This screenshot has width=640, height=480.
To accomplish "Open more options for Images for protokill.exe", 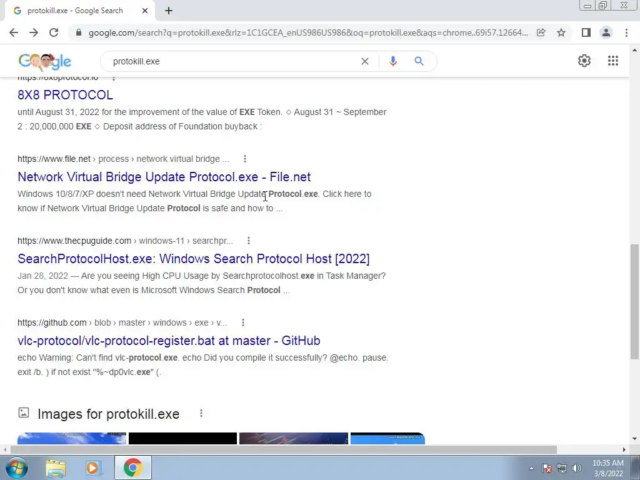I will (201, 414).
